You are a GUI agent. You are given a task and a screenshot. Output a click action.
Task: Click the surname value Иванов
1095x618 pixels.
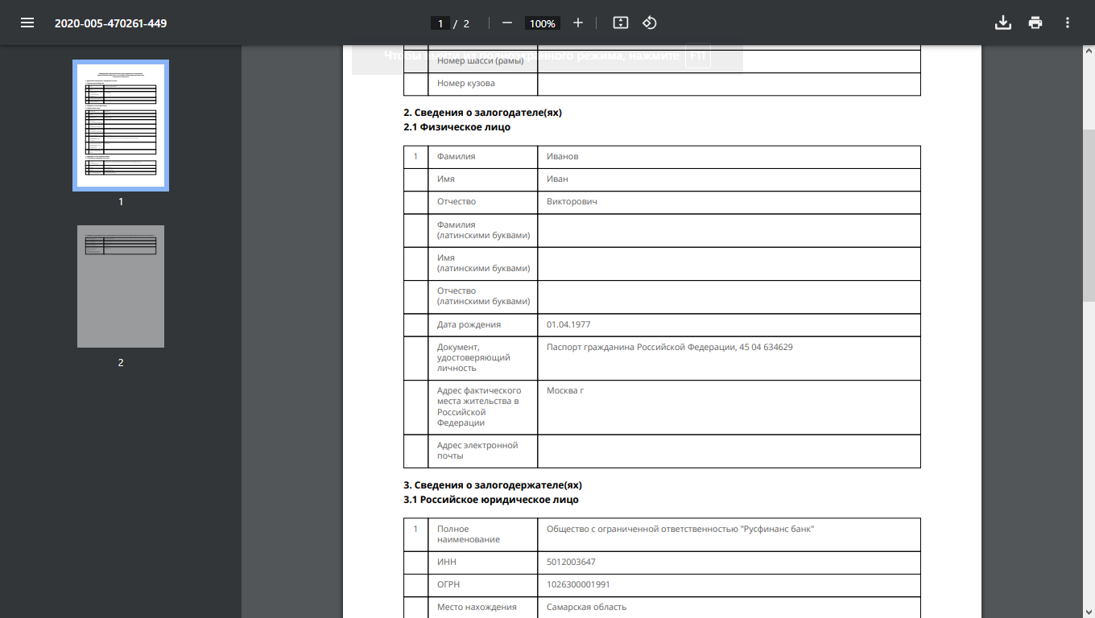pos(562,156)
